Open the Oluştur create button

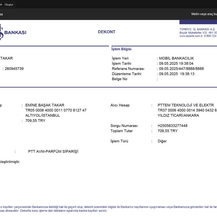click(x=7, y=5)
